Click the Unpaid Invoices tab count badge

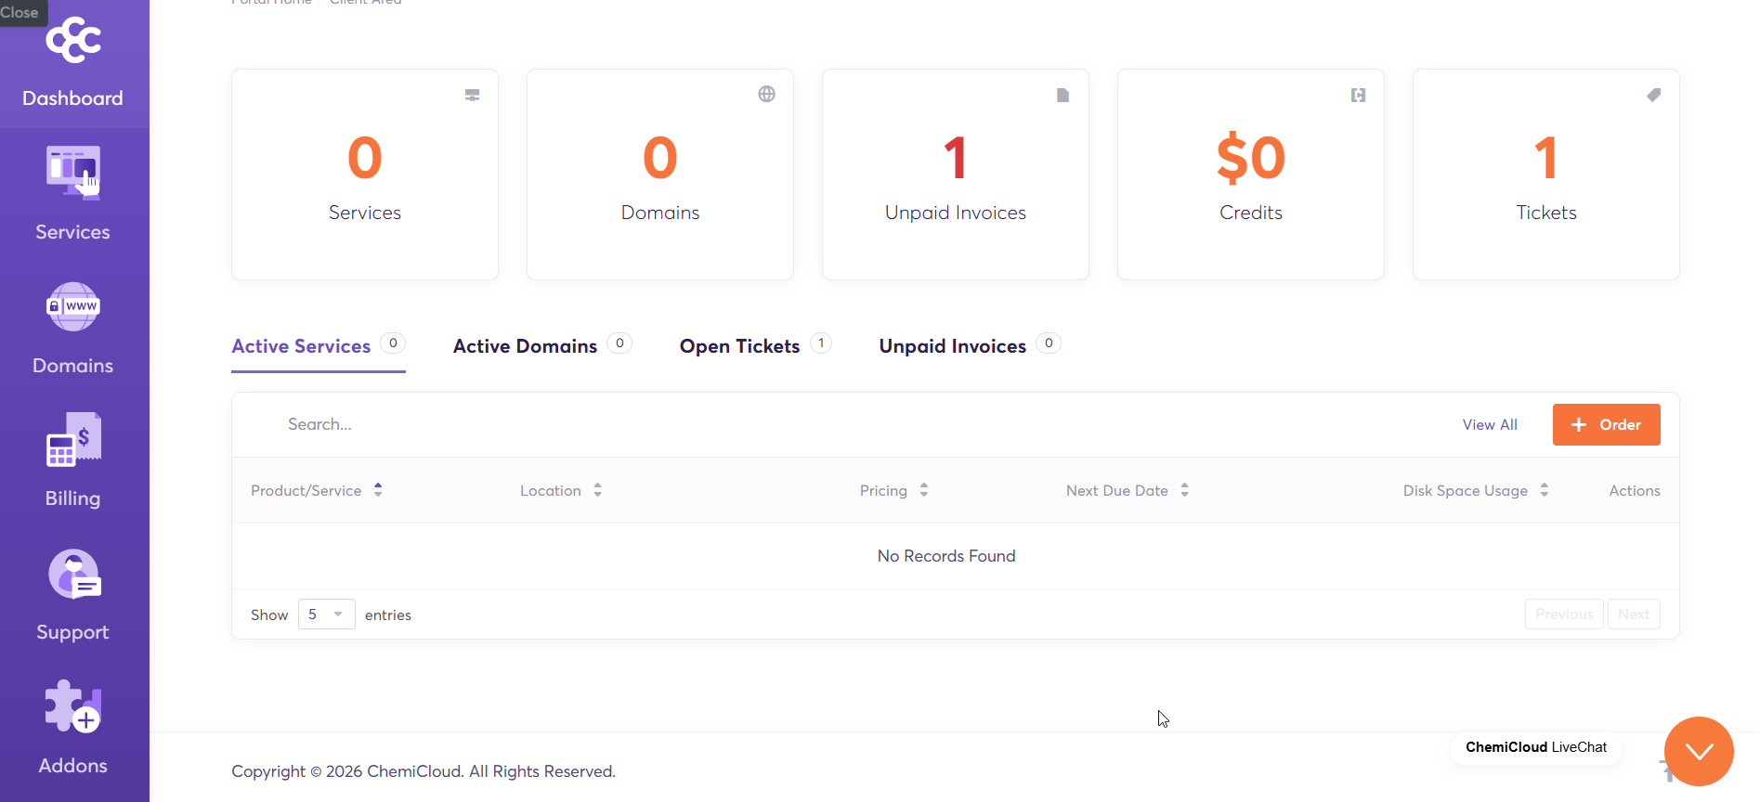click(x=1049, y=343)
